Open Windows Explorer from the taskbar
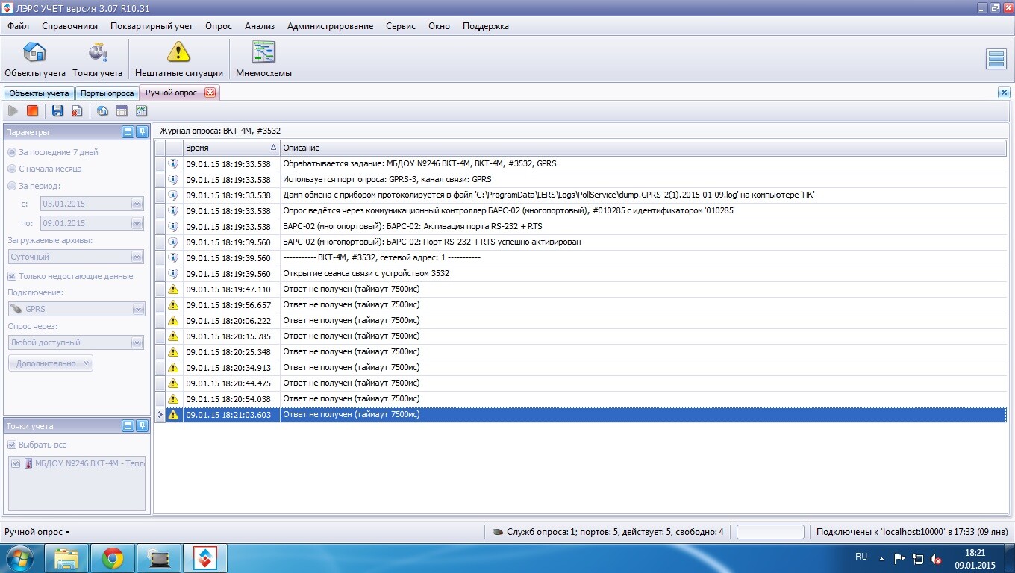1015x573 pixels. [66, 559]
